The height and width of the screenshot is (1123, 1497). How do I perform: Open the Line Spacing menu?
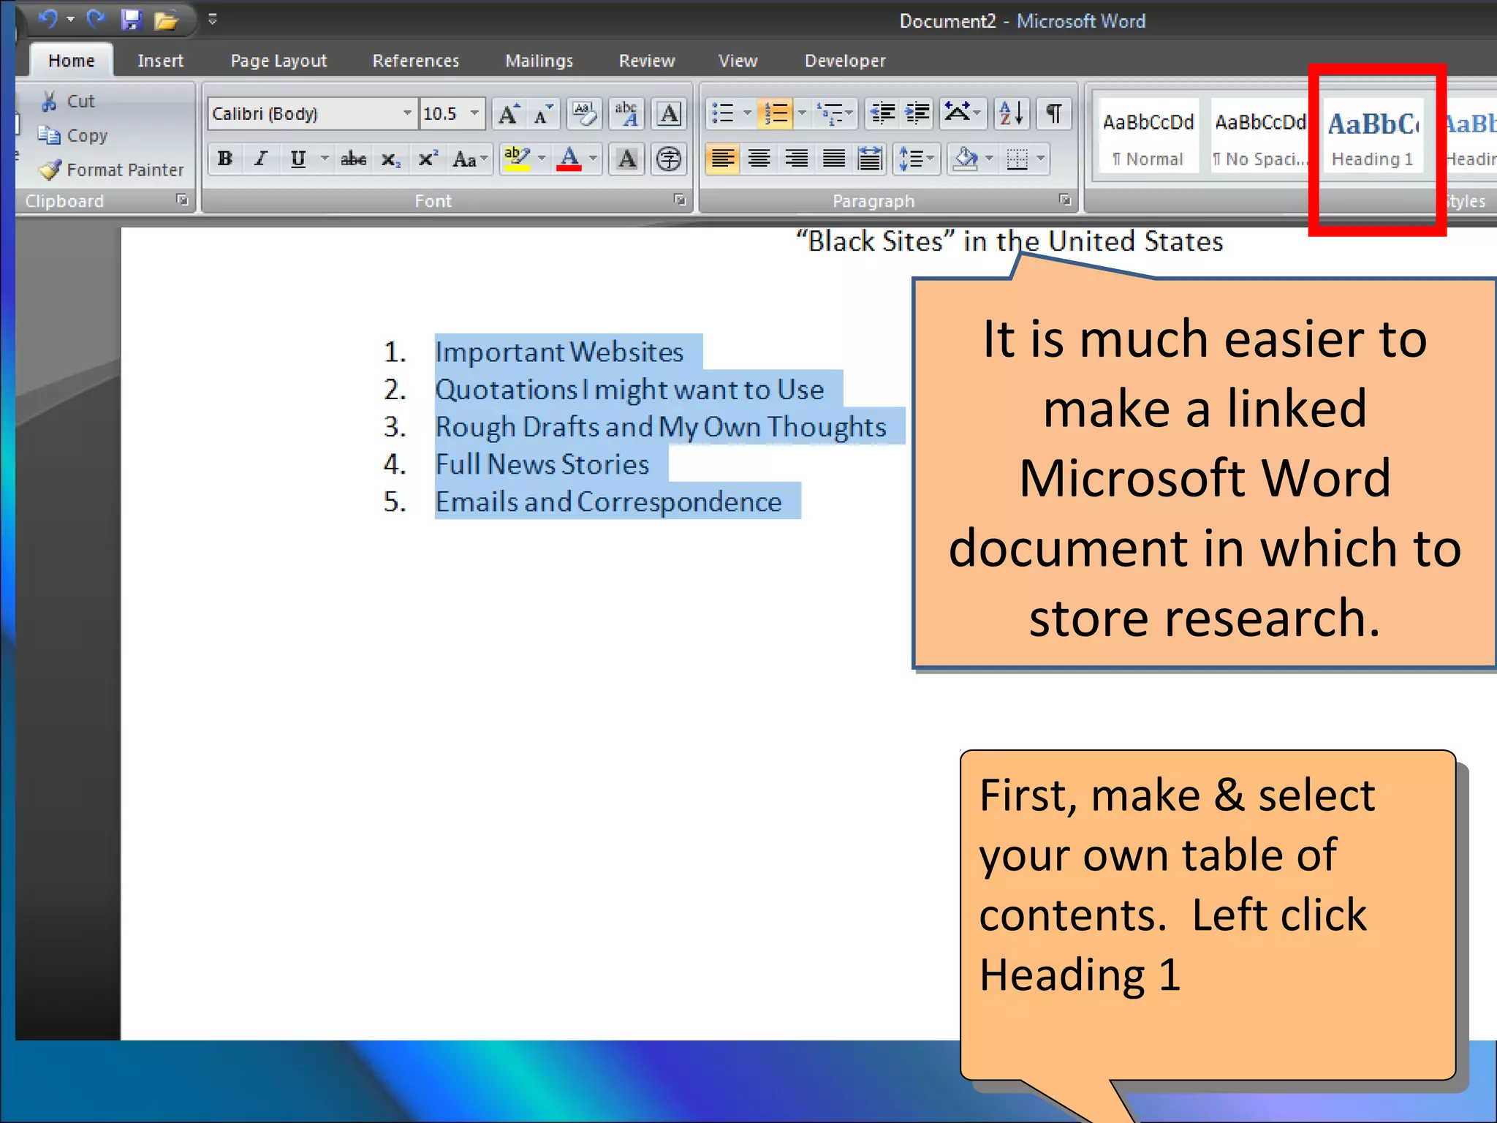pos(916,159)
